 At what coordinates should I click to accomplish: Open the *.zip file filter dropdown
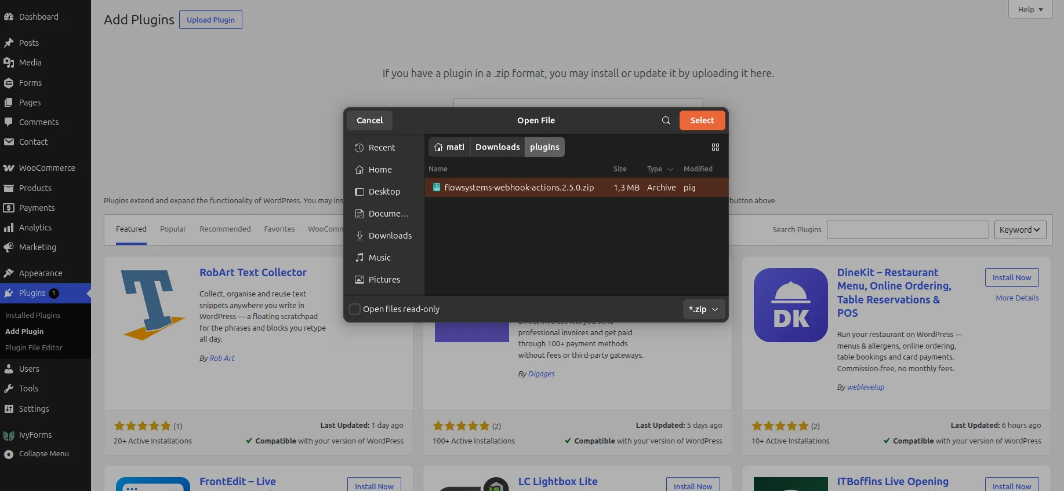703,309
